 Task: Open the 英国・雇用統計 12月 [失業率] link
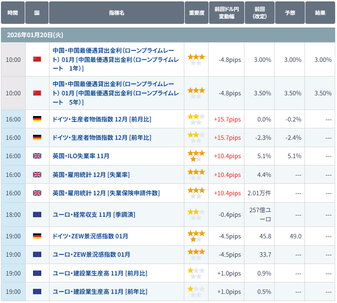91,175
